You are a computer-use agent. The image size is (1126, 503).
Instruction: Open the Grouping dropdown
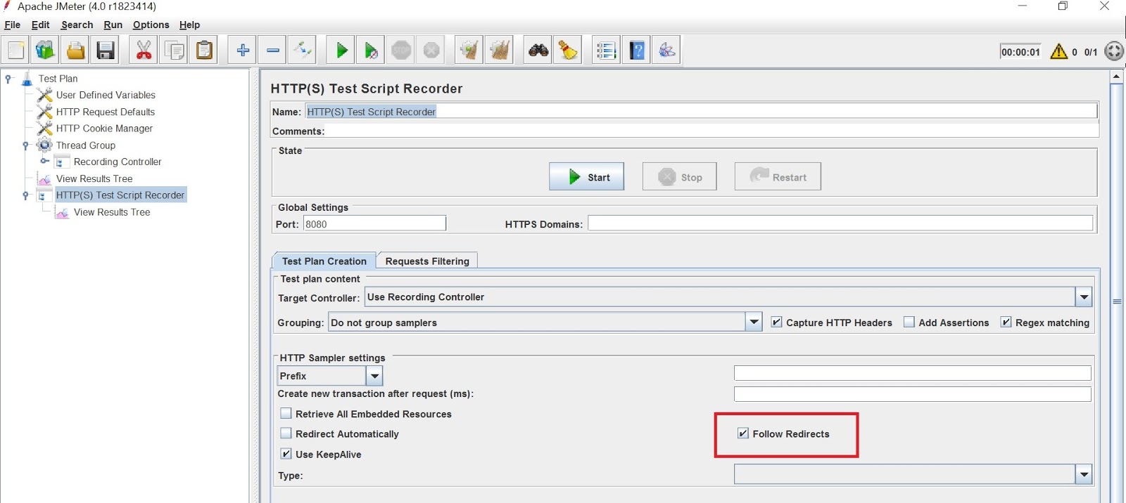coord(754,322)
